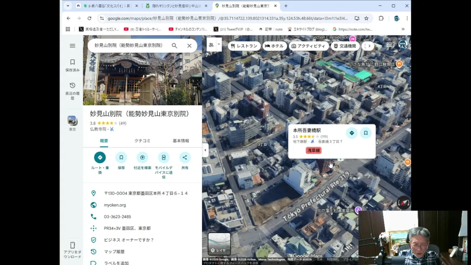The width and height of the screenshot is (471, 265).
Task: Click the Save (保存) round button
Action: pos(121,158)
